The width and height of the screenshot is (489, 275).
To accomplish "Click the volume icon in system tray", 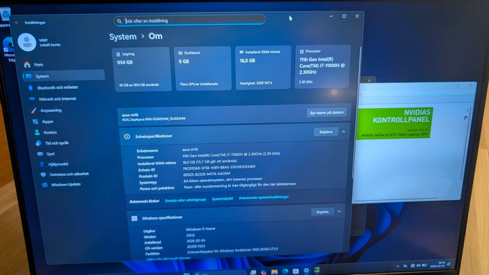I will 418,265.
